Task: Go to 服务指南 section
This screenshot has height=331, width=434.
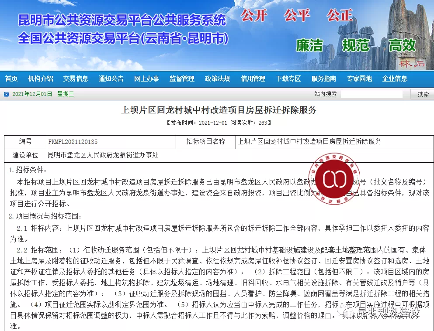Action: click(324, 78)
